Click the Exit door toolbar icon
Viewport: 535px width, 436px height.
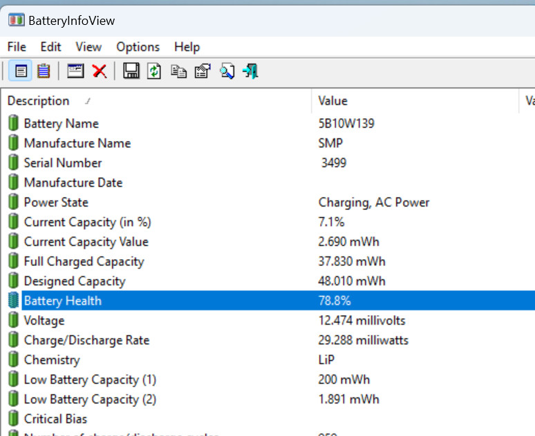[x=250, y=70]
